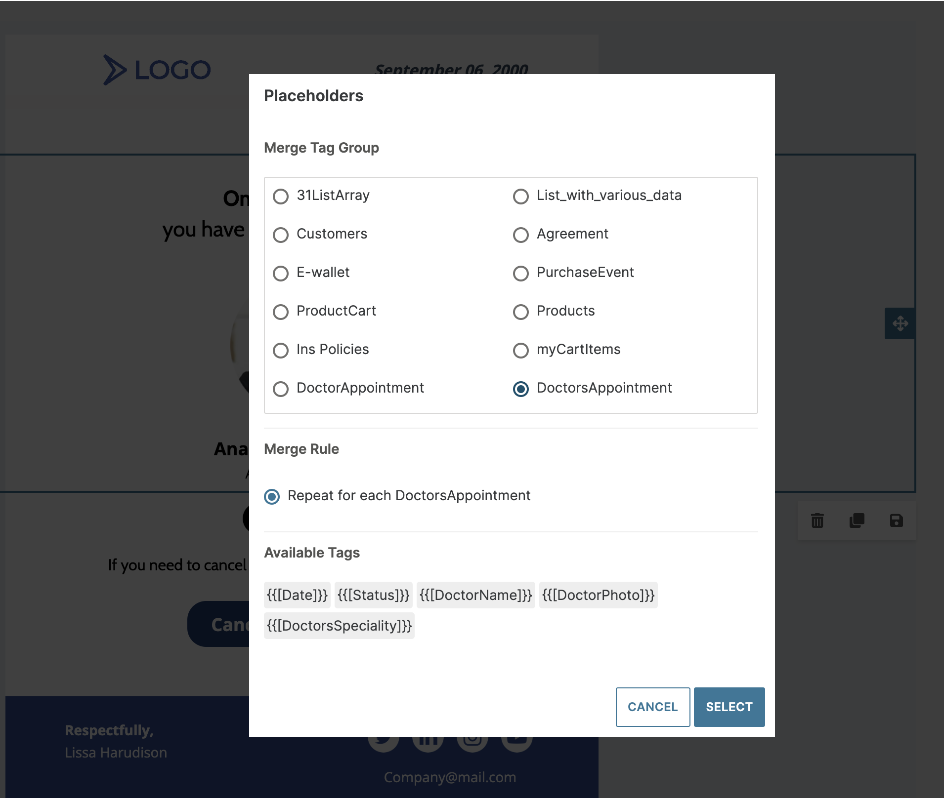Viewport: 944px width, 798px height.
Task: Click the move block handle
Action: coord(901,324)
